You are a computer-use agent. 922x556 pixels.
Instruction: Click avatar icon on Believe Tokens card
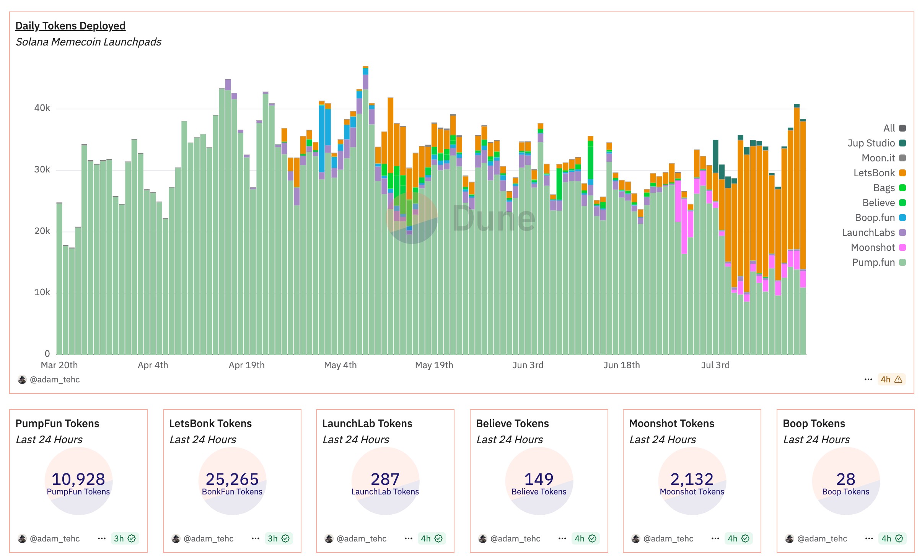pyautogui.click(x=482, y=538)
